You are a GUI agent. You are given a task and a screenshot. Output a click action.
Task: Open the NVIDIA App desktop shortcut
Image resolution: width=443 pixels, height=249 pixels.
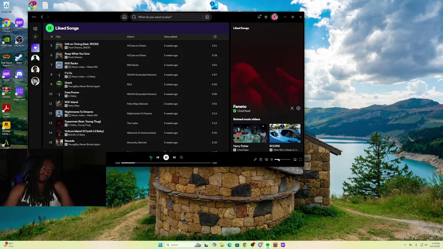6,41
